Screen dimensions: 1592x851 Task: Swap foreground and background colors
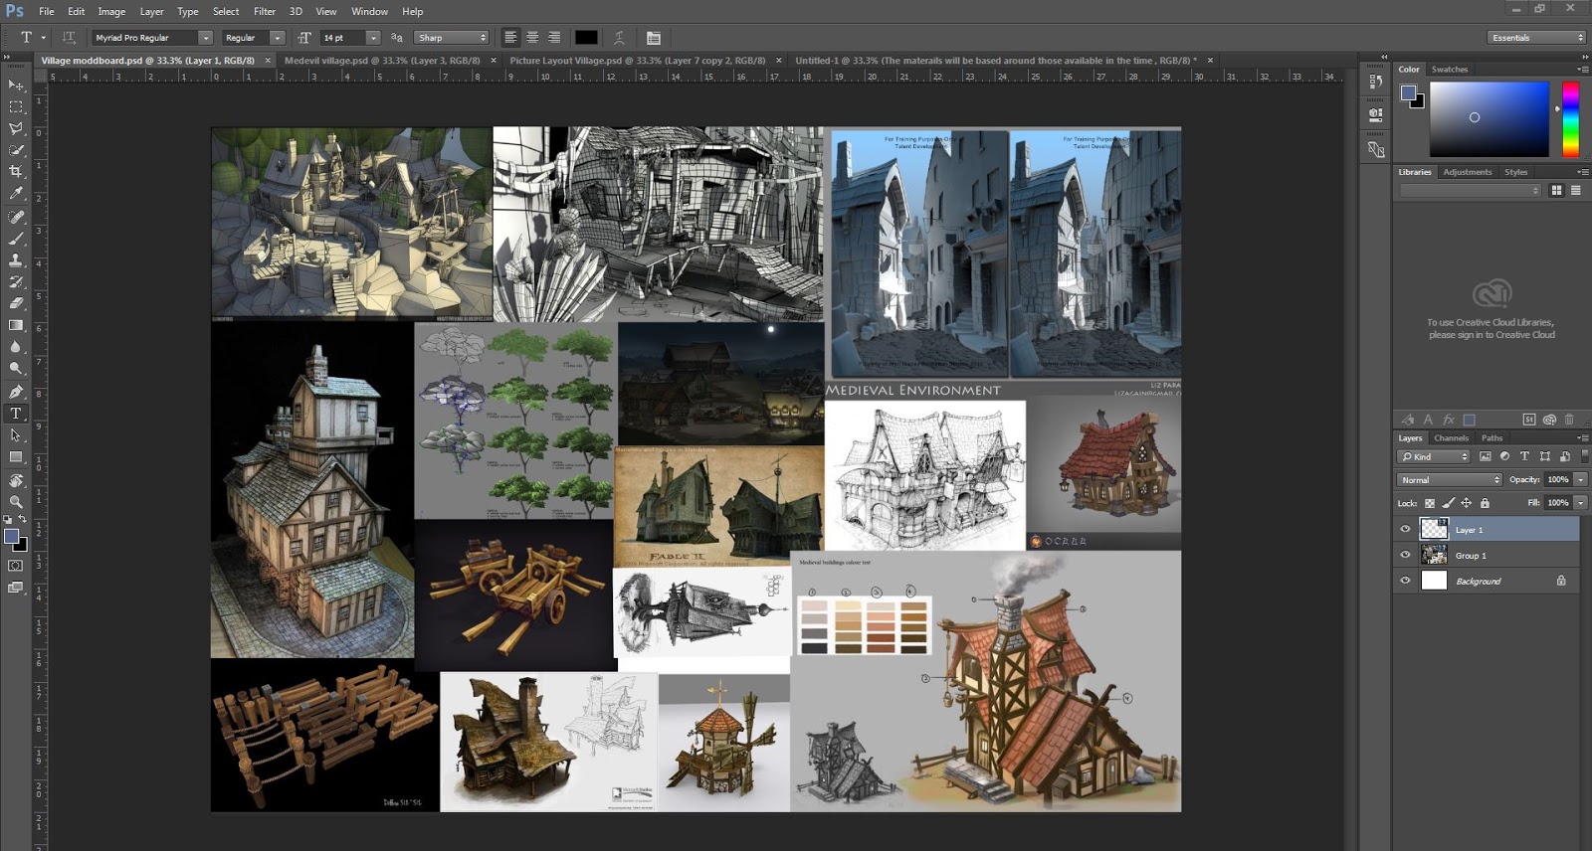[23, 520]
